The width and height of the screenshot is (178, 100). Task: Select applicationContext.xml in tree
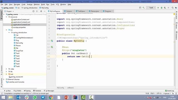tap(21, 19)
